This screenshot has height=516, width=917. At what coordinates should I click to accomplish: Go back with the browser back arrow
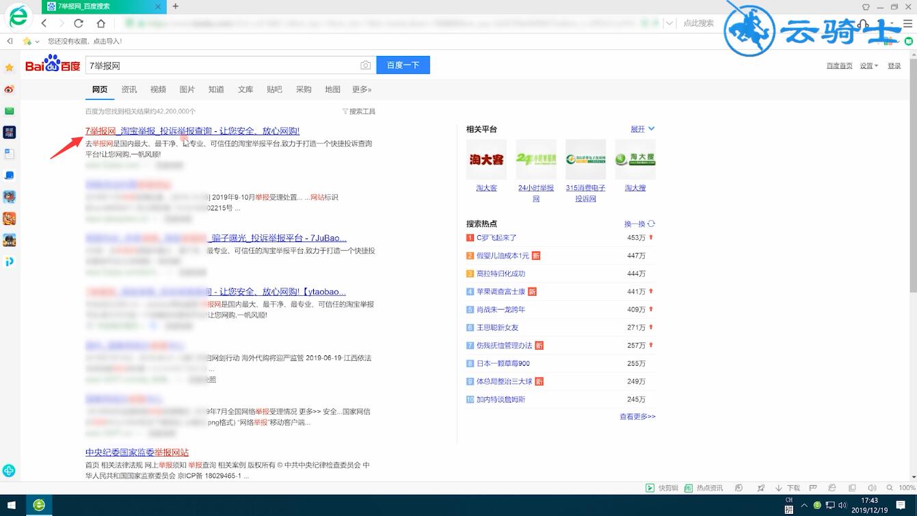click(x=44, y=23)
